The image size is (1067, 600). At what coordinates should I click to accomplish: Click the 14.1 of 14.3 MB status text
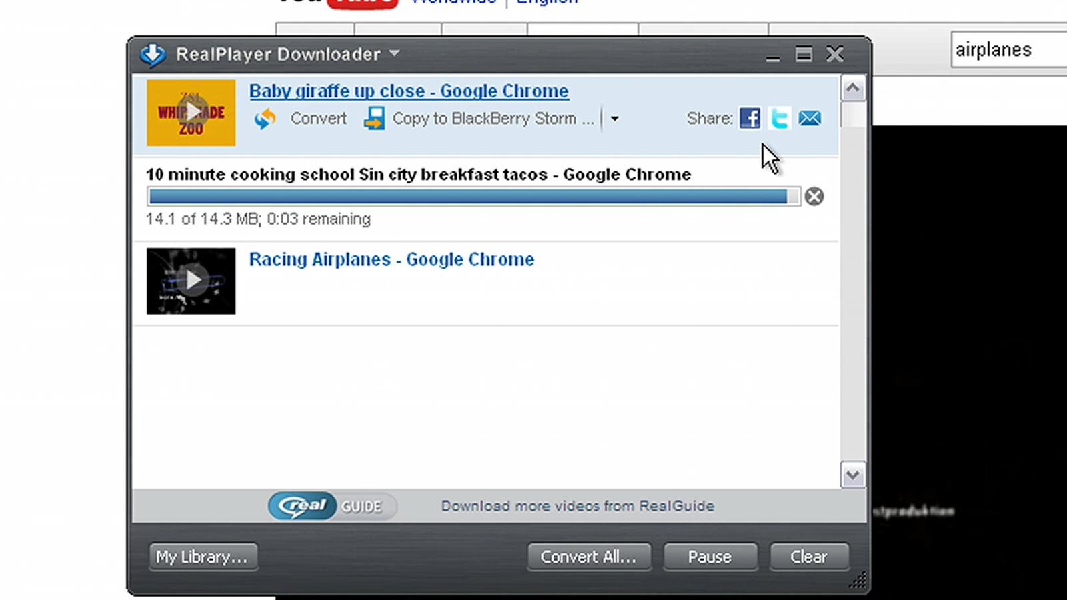point(258,219)
